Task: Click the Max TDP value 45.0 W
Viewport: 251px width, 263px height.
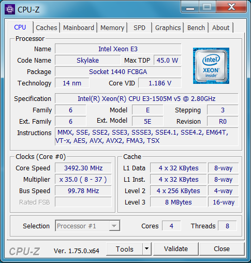Action: click(167, 60)
